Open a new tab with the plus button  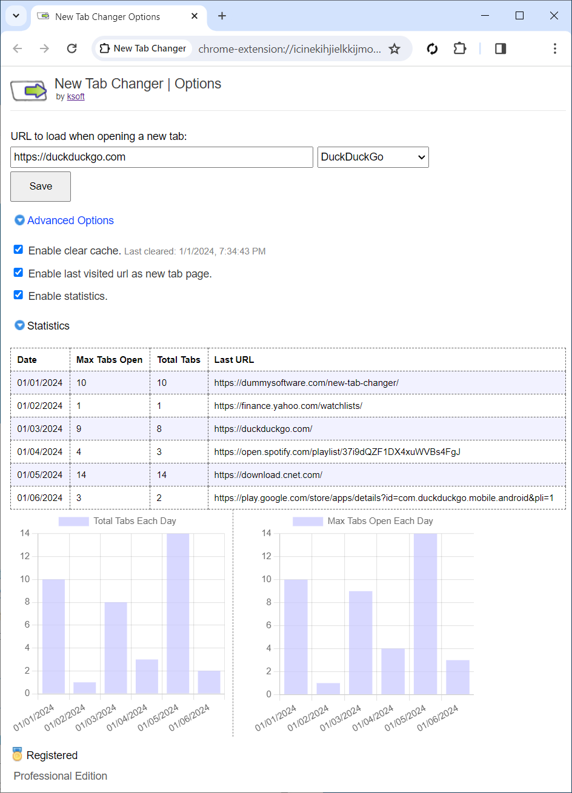pyautogui.click(x=222, y=16)
